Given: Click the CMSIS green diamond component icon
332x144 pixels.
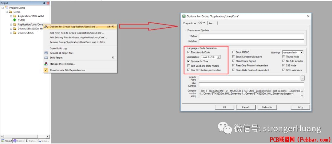Looking at the screenshot, I should tap(14, 20).
